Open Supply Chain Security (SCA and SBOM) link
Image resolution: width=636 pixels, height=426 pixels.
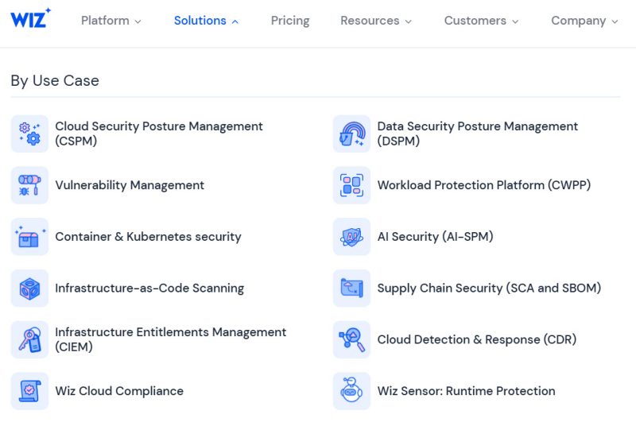coord(489,289)
